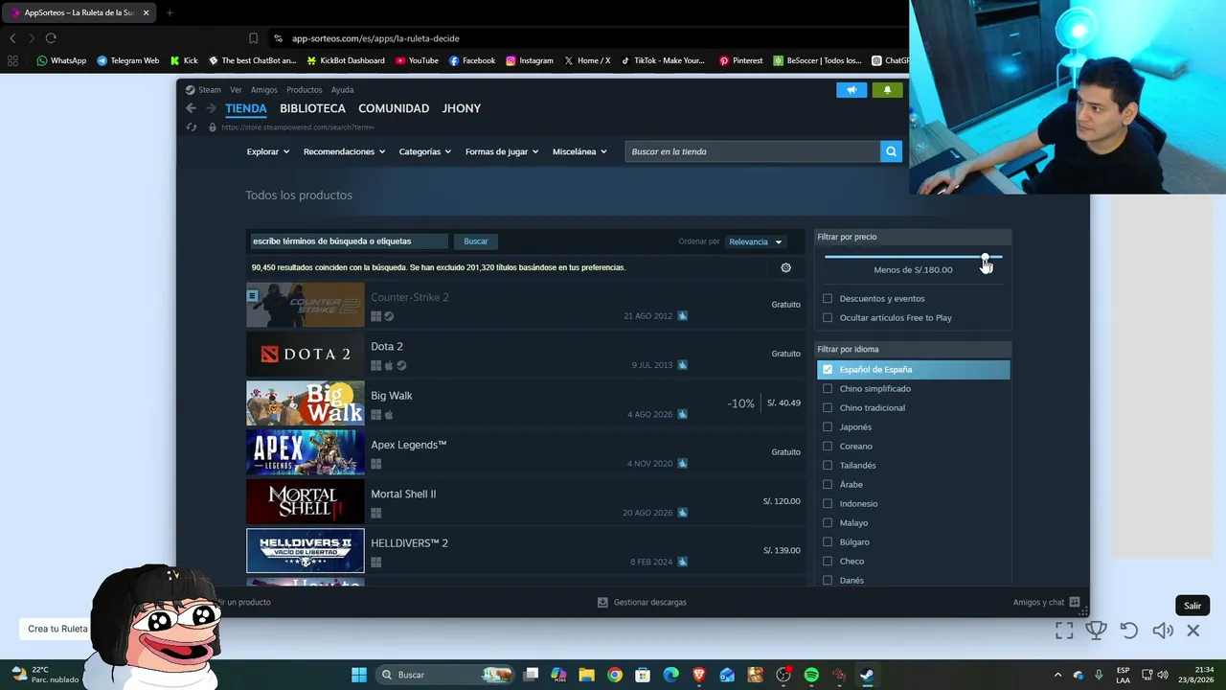Screen dimensions: 1226x690
Task: Enable Descuentos y eventos filter
Action: 828,298
